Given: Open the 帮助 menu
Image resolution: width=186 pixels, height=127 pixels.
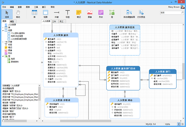Looking at the screenshot, I should tap(53, 7).
